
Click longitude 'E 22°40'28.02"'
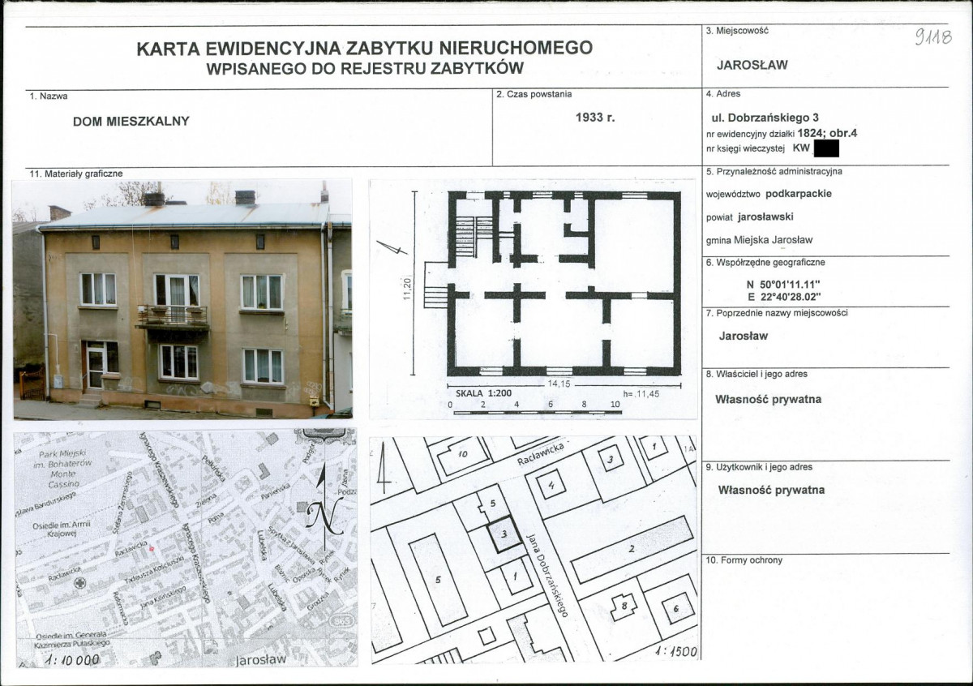click(784, 297)
